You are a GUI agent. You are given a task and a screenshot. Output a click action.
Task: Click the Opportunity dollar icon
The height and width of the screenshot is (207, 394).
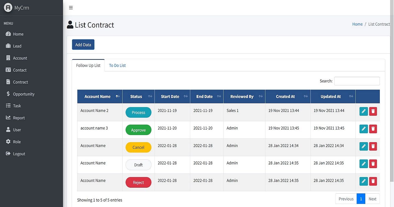(8, 94)
